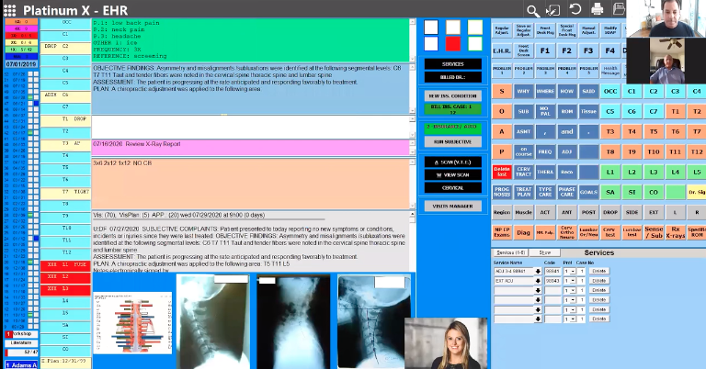706x369 pixels.
Task: Click the Rx X-rays button
Action: pos(675,232)
